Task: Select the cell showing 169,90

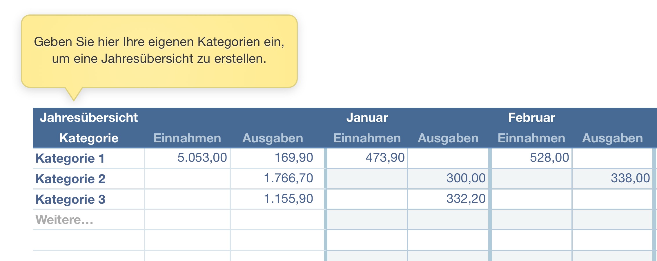Action: (x=294, y=158)
